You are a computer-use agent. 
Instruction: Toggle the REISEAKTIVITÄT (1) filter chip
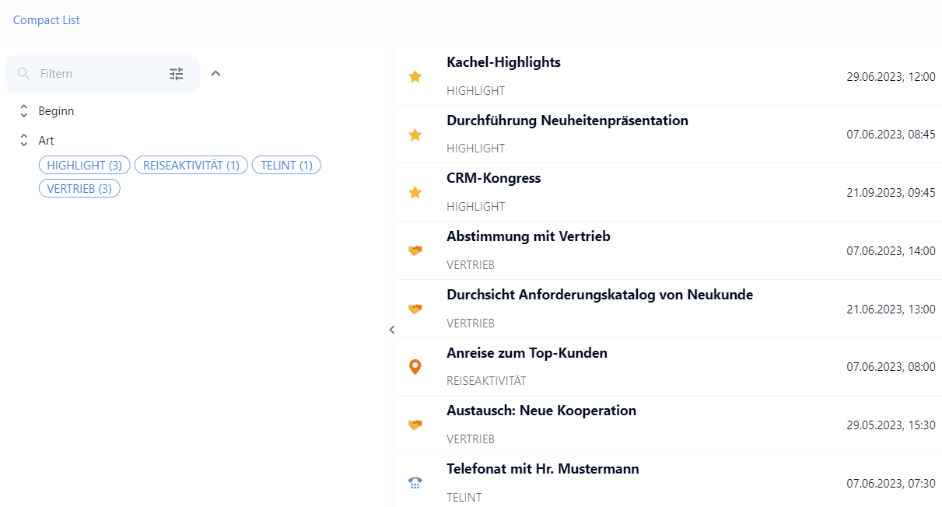(191, 165)
